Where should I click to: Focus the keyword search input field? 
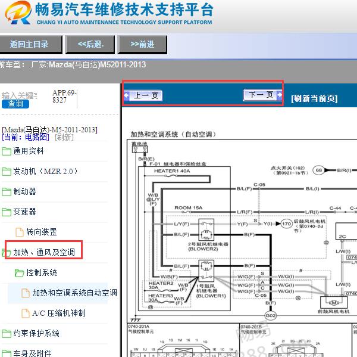pyautogui.click(x=20, y=95)
